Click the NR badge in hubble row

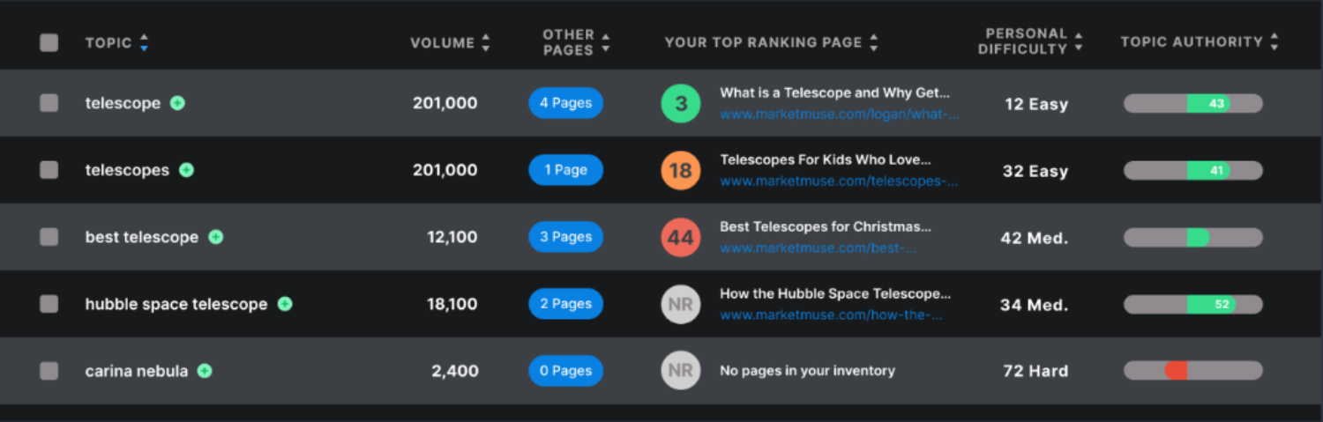(681, 305)
